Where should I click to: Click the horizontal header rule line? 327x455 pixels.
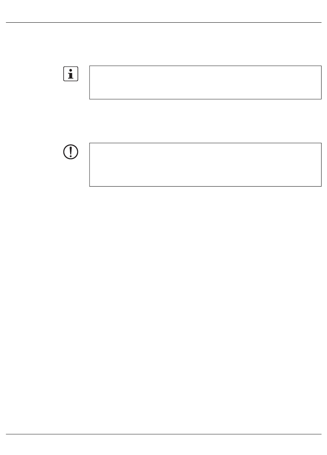pos(163,23)
